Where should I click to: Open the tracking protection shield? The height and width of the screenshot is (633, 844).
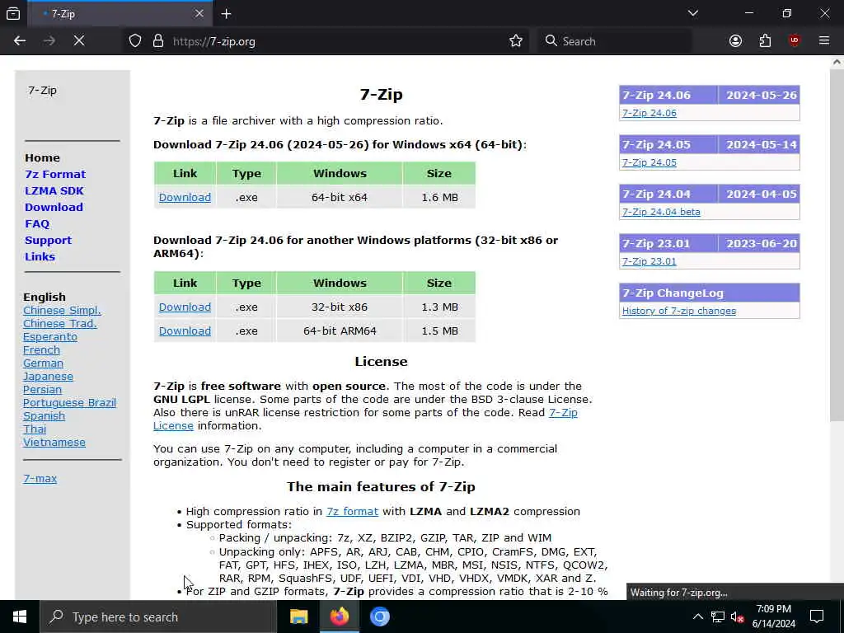point(135,41)
